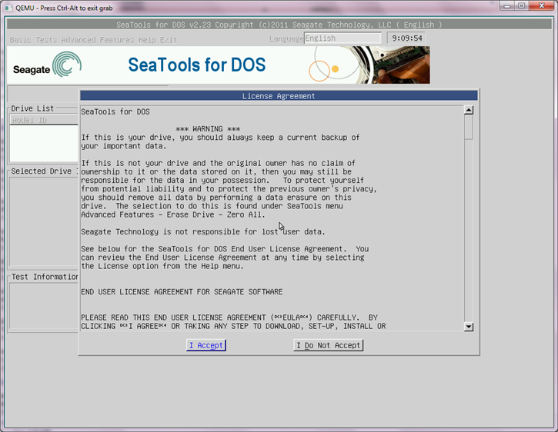Click the Drive List panel label
This screenshot has height=432, width=558.
click(32, 108)
